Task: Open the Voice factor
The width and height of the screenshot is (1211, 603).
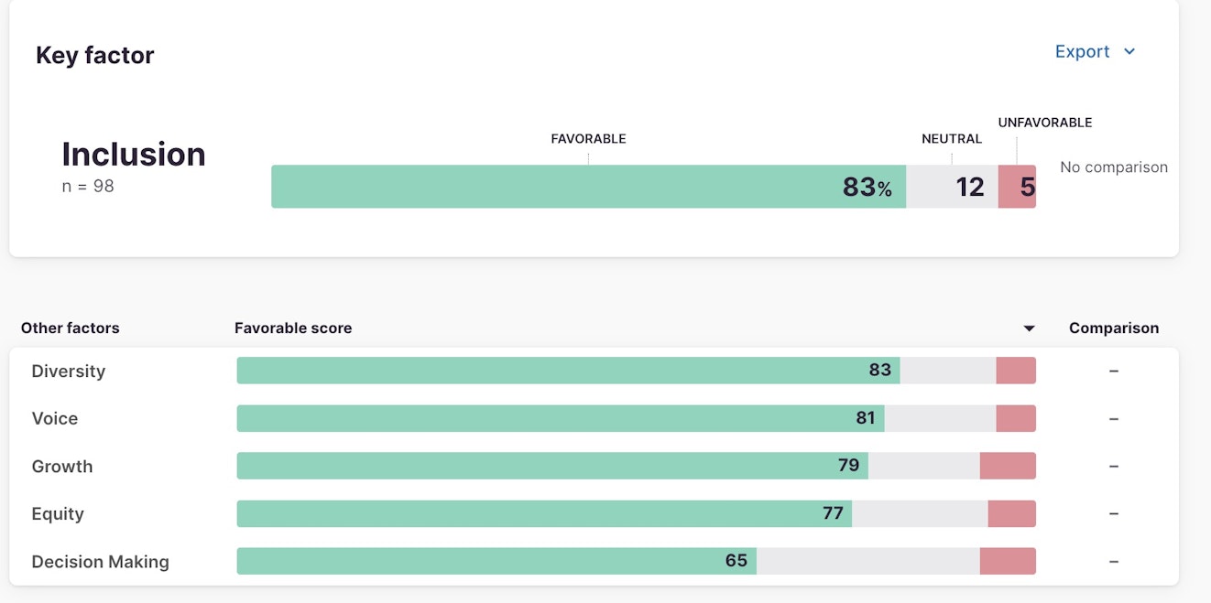Action: coord(55,418)
